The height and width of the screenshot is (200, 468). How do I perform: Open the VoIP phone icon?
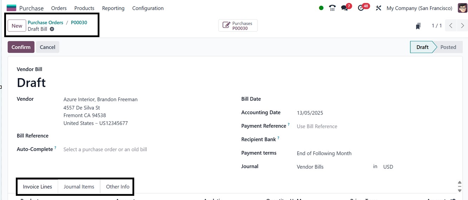click(x=332, y=8)
